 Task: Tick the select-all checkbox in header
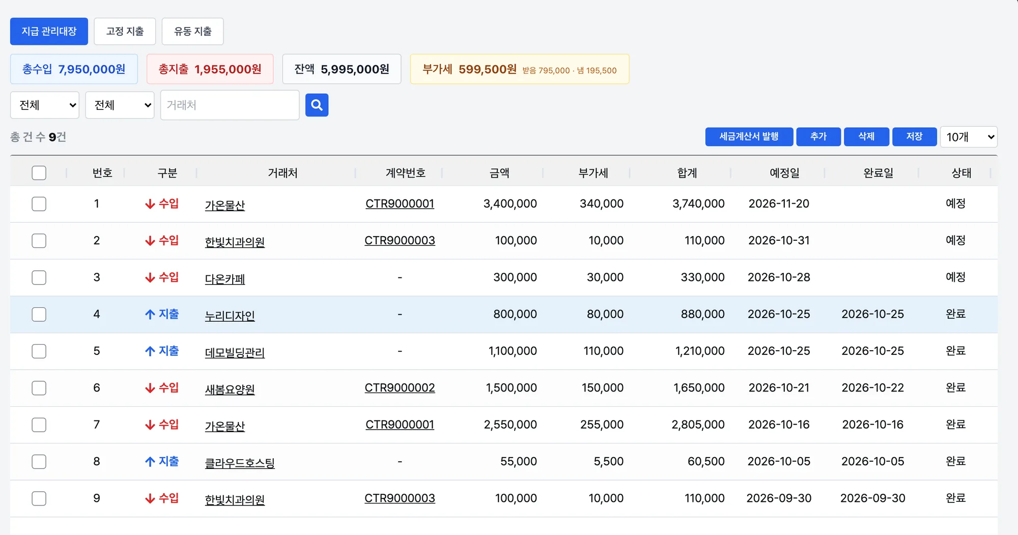coord(39,173)
